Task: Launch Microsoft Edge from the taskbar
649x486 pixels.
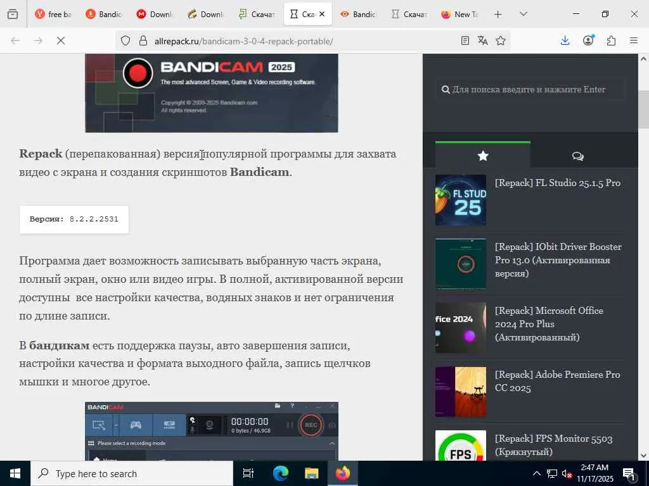Action: [x=280, y=473]
